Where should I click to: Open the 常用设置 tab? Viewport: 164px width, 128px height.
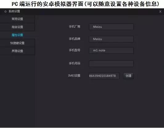click(x=17, y=19)
